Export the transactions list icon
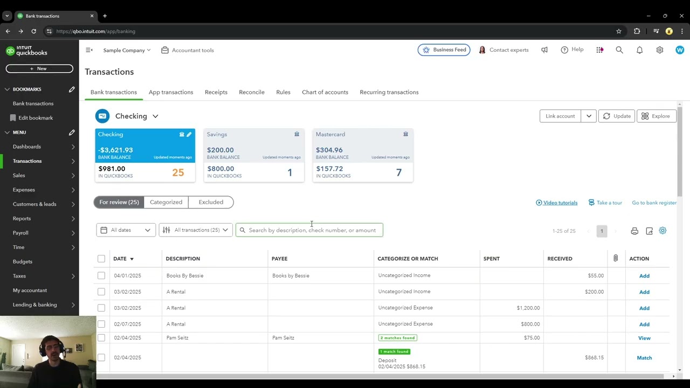Viewport: 690px width, 388px height. [x=649, y=231]
